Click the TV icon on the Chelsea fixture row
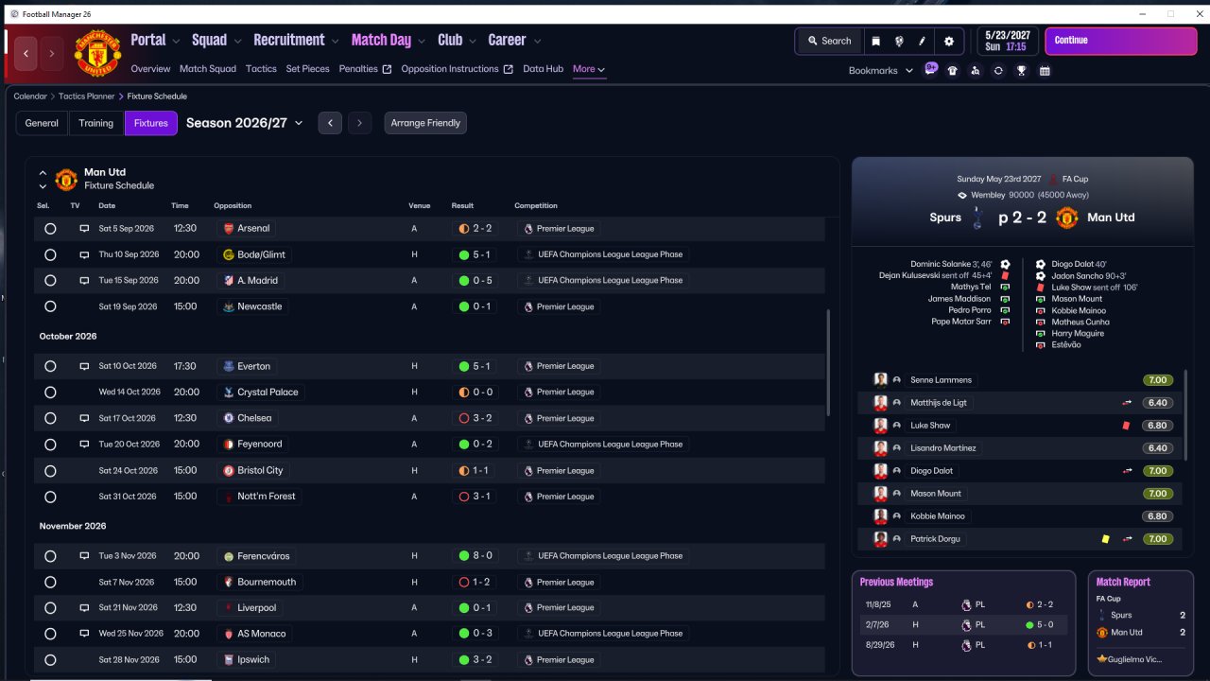Screen dimensions: 1210x681 (84, 418)
